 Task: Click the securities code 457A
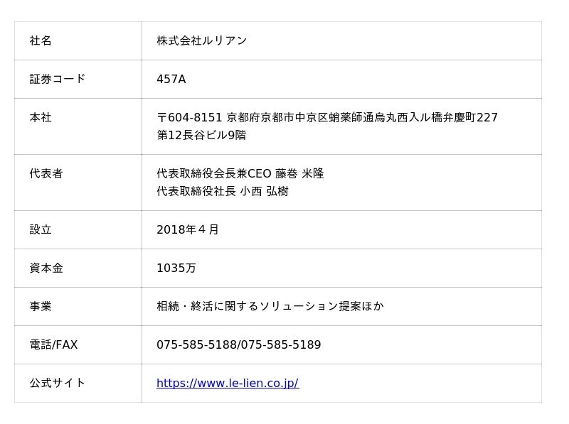(171, 79)
